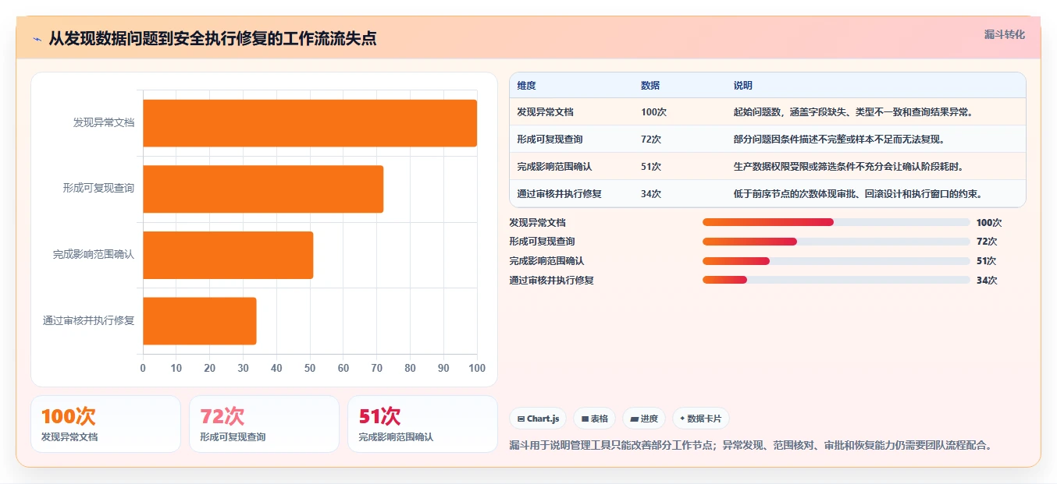
Task: Click the 形成可复现查询 progress bar showing 72次
Action: coord(836,242)
